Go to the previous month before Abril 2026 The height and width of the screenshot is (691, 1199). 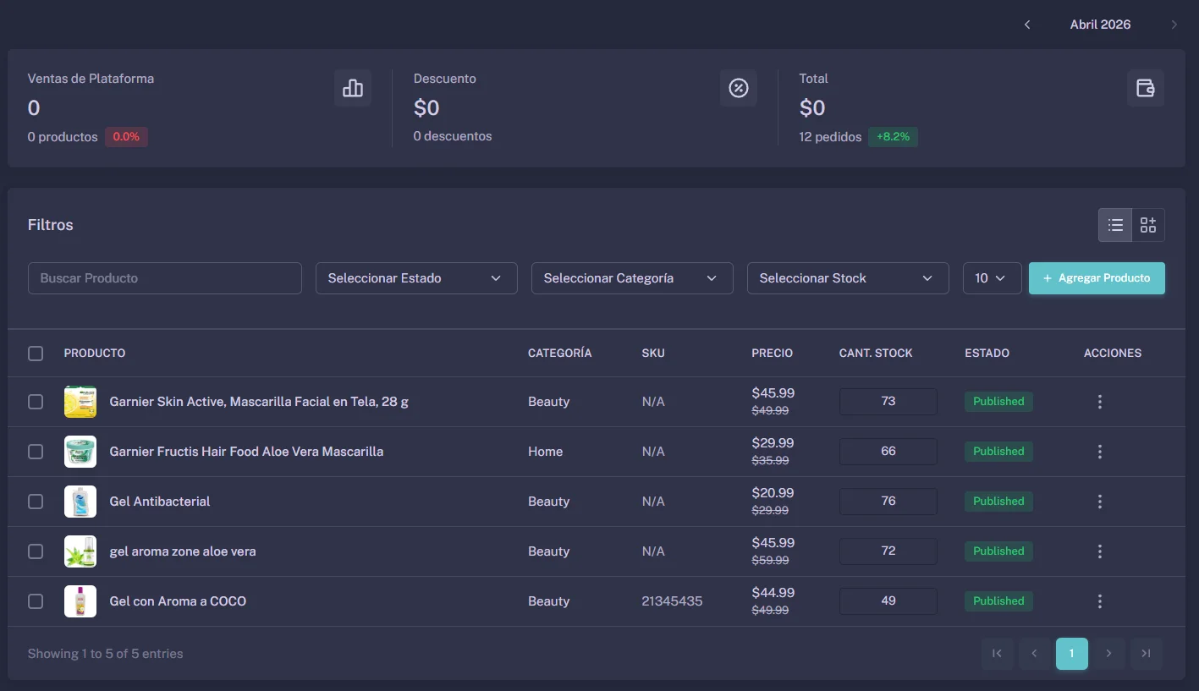tap(1027, 25)
